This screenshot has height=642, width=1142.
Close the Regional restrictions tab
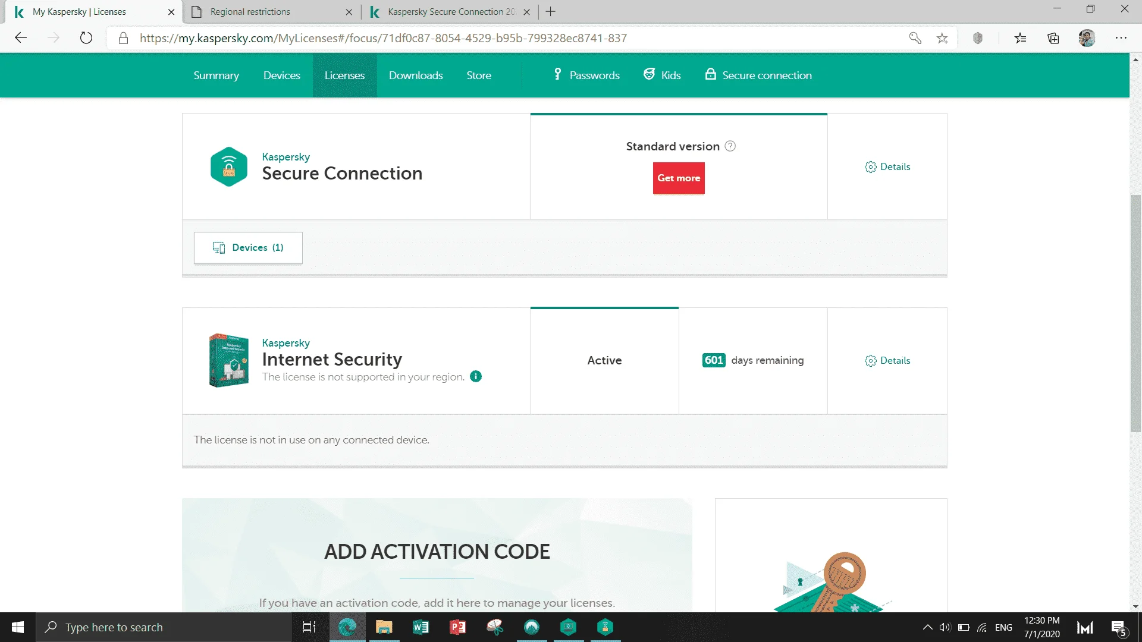tap(349, 12)
